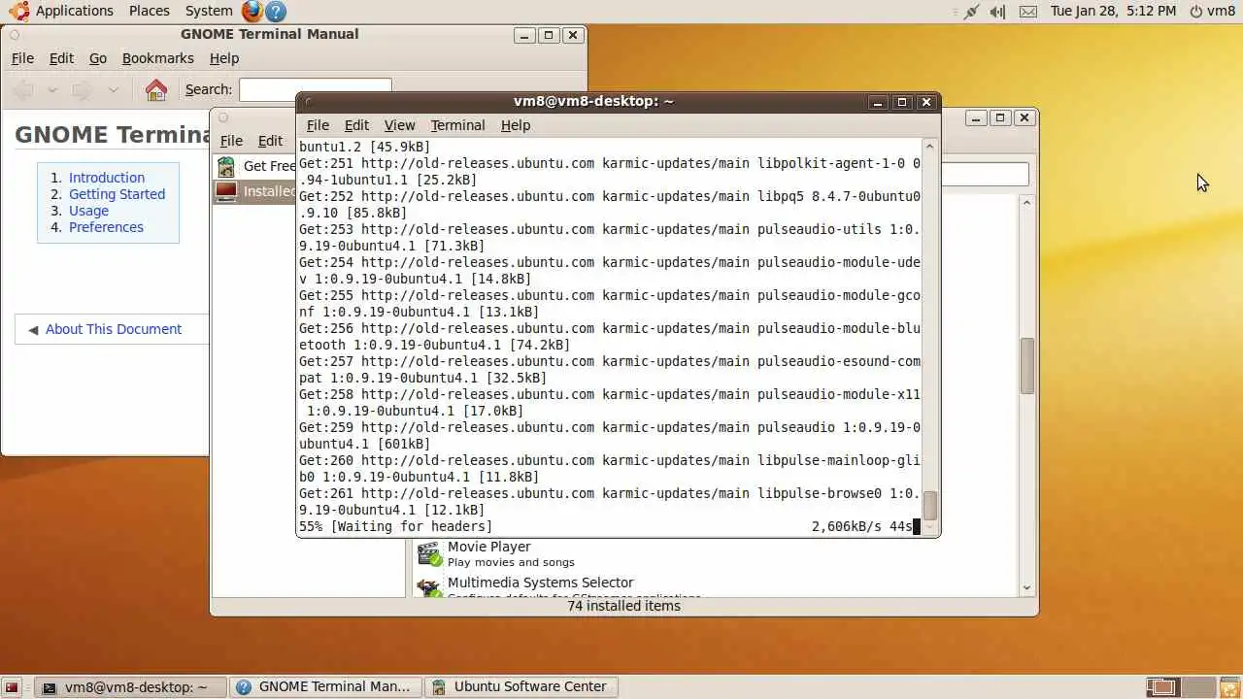Click the Multimedia Systems Selector icon
The width and height of the screenshot is (1243, 699).
(x=429, y=587)
